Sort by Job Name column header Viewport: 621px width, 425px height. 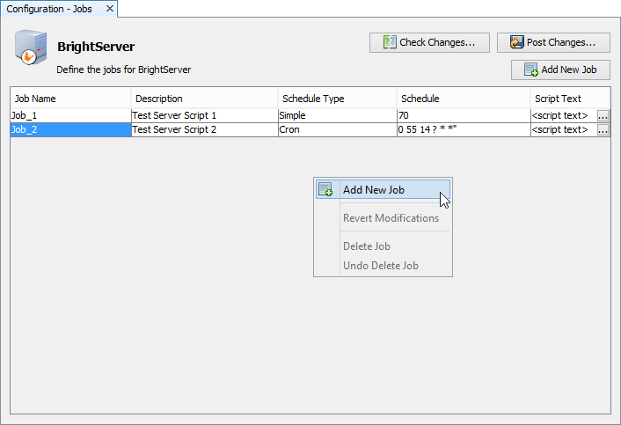point(70,99)
